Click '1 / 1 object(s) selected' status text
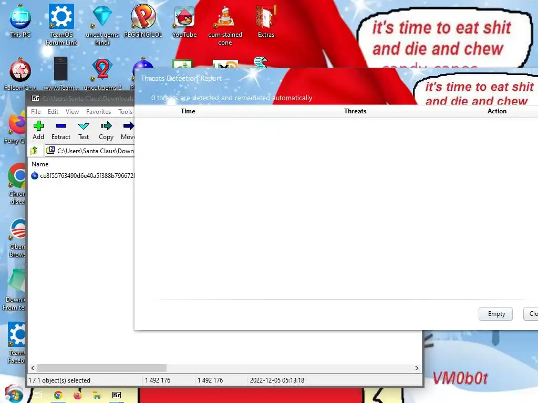The height and width of the screenshot is (403, 538). tap(59, 380)
